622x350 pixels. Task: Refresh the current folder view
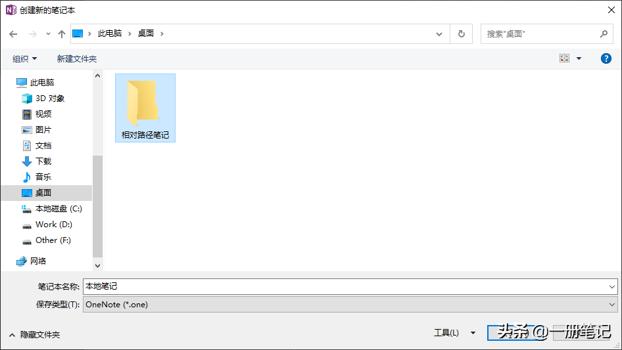pos(462,34)
